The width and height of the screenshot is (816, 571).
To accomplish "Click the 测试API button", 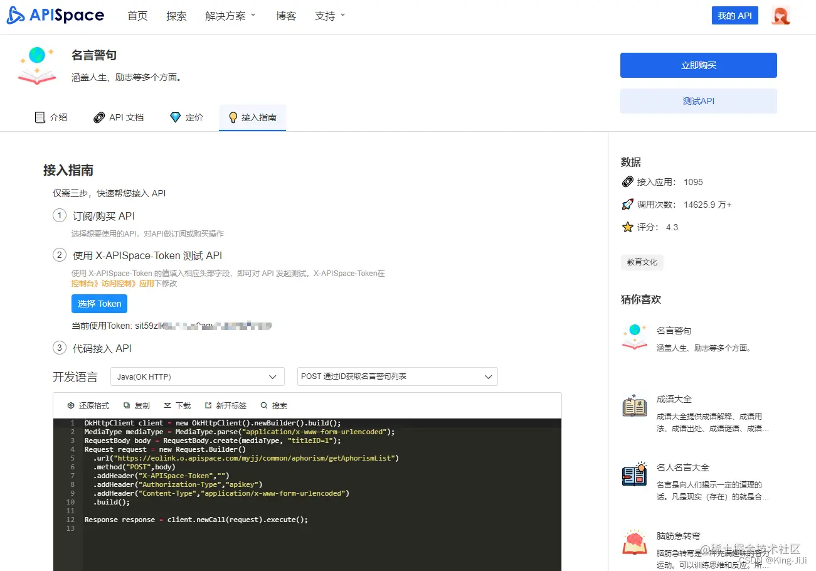I will coord(698,100).
